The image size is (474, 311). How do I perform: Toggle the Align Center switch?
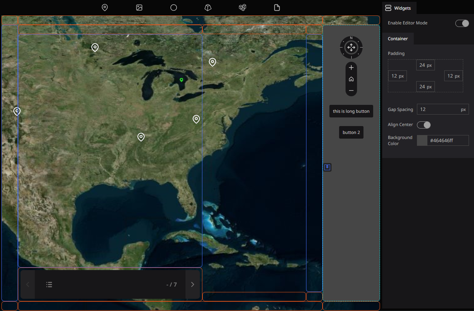point(424,125)
